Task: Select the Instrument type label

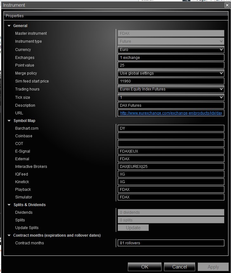Action: (29, 41)
